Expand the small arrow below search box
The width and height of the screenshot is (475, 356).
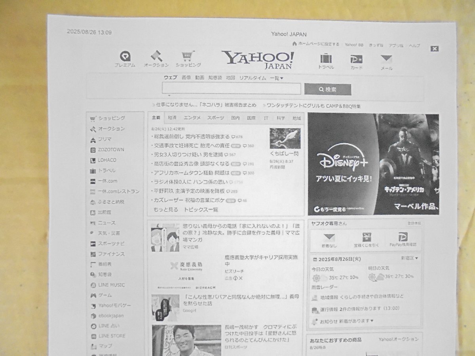click(x=169, y=95)
